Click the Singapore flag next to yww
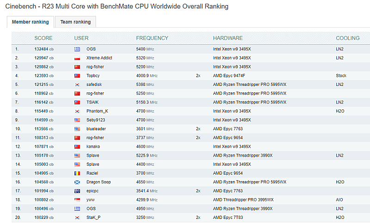Screen dimensions: 370x224 77,200
